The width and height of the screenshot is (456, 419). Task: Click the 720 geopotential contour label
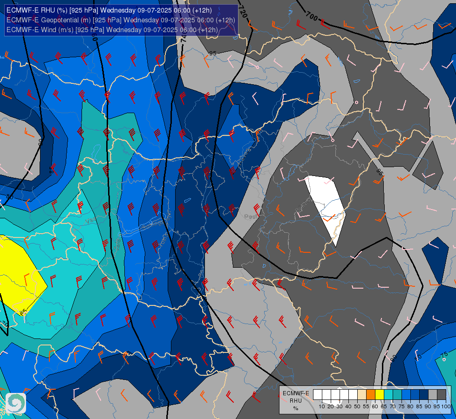coord(243,12)
